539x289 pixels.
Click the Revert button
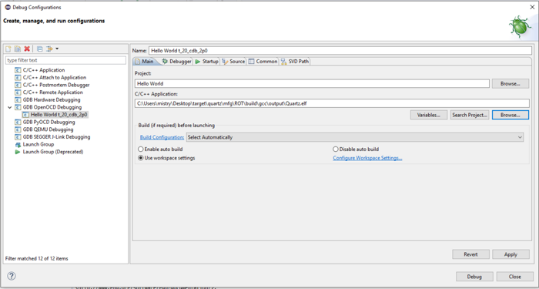(470, 254)
